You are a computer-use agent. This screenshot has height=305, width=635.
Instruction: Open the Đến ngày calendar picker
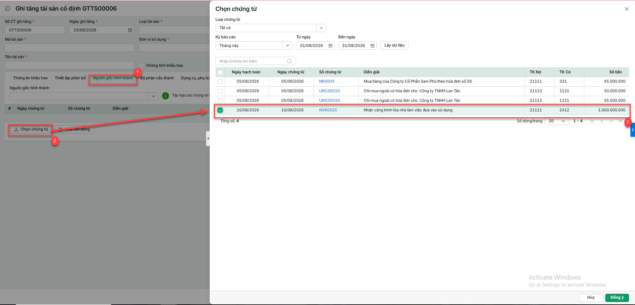372,46
